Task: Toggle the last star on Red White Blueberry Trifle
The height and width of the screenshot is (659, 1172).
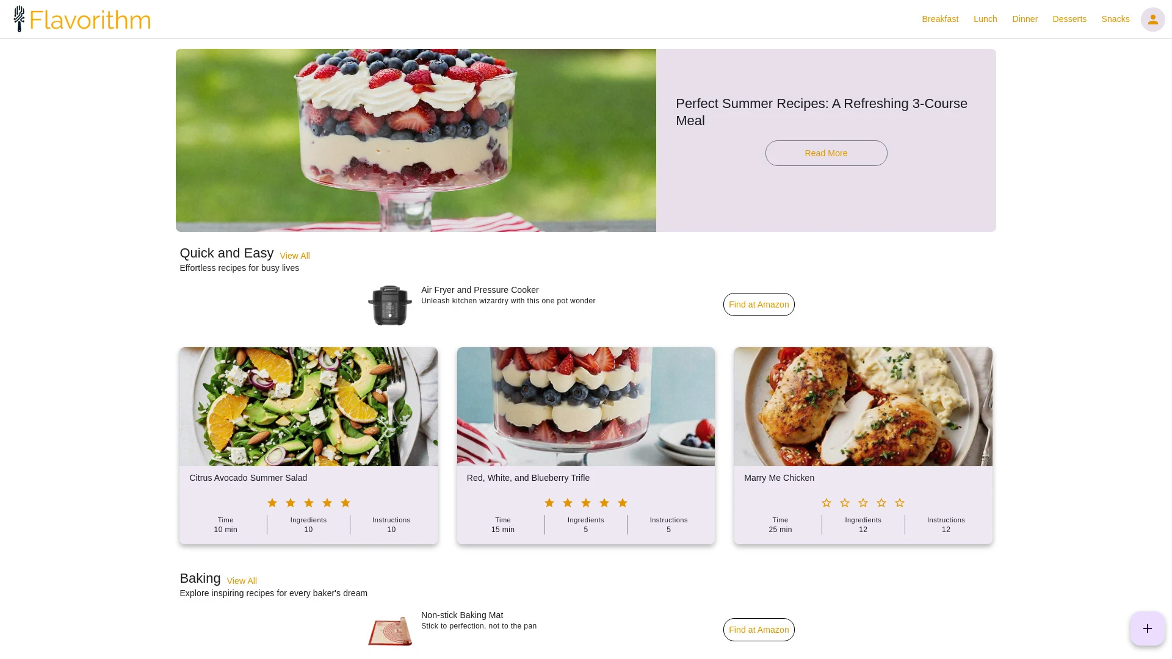Action: click(x=622, y=503)
